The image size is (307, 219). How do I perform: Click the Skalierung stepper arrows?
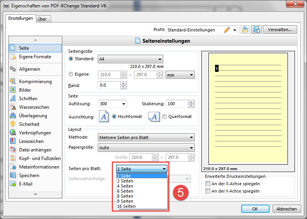point(191,104)
